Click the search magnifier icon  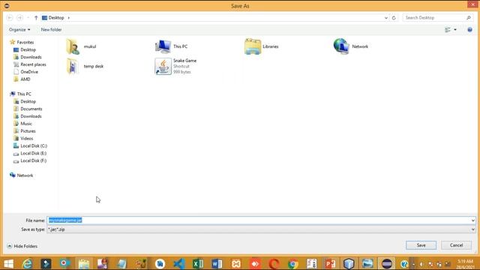tap(468, 18)
